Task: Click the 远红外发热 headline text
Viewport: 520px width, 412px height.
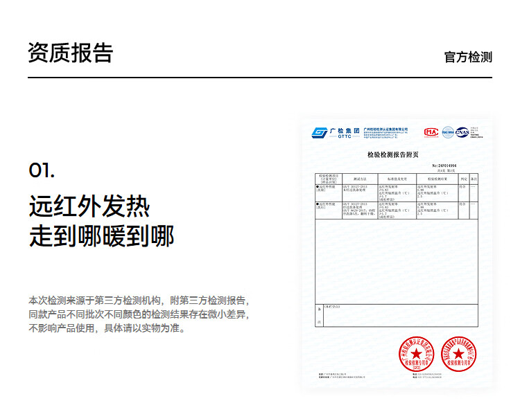Action: (89, 206)
